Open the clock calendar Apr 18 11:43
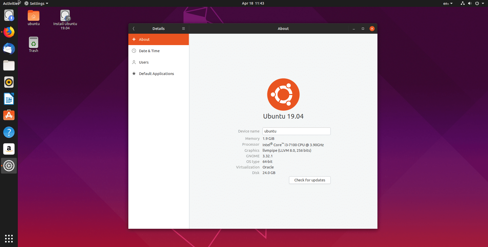The width and height of the screenshot is (488, 247). click(x=253, y=3)
